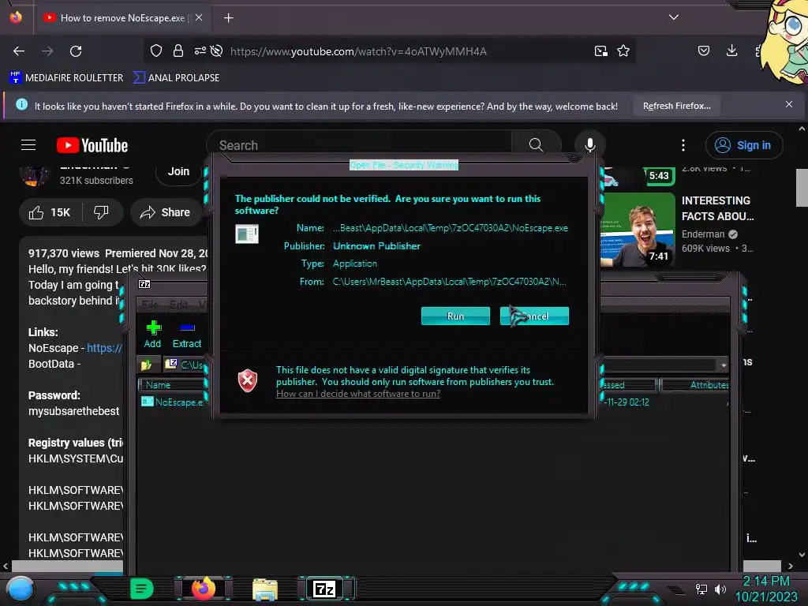The image size is (808, 606).
Task: Open the green notes app on taskbar
Action: [x=142, y=589]
